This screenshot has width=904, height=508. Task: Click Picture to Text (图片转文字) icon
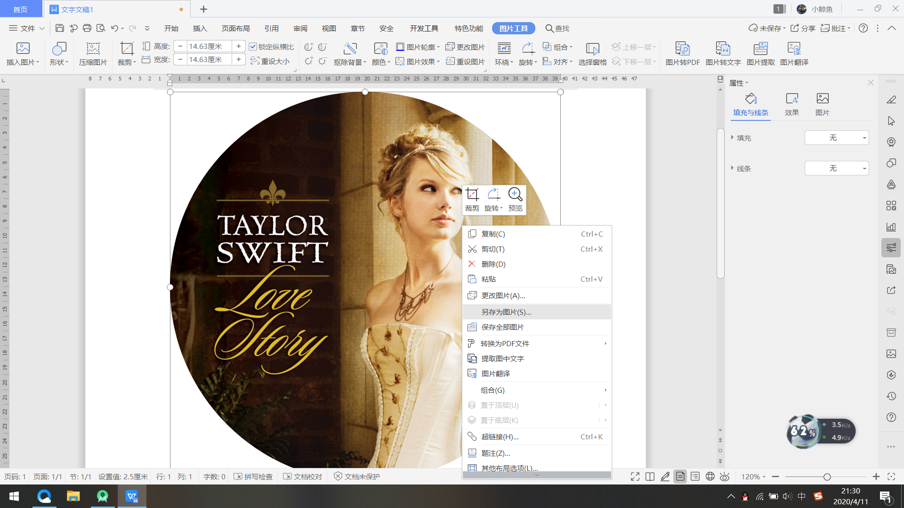(723, 49)
